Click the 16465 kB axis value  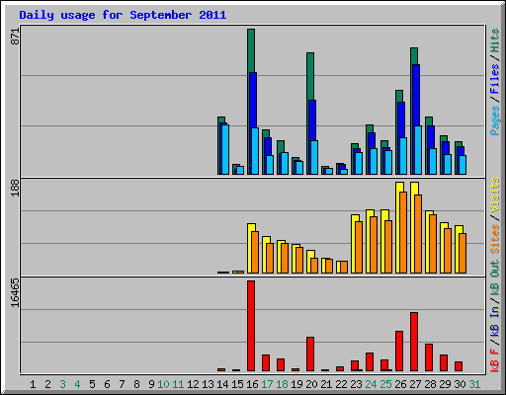[16, 292]
